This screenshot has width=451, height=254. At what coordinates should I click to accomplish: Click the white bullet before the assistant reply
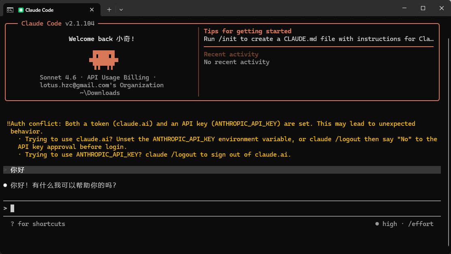[5, 185]
